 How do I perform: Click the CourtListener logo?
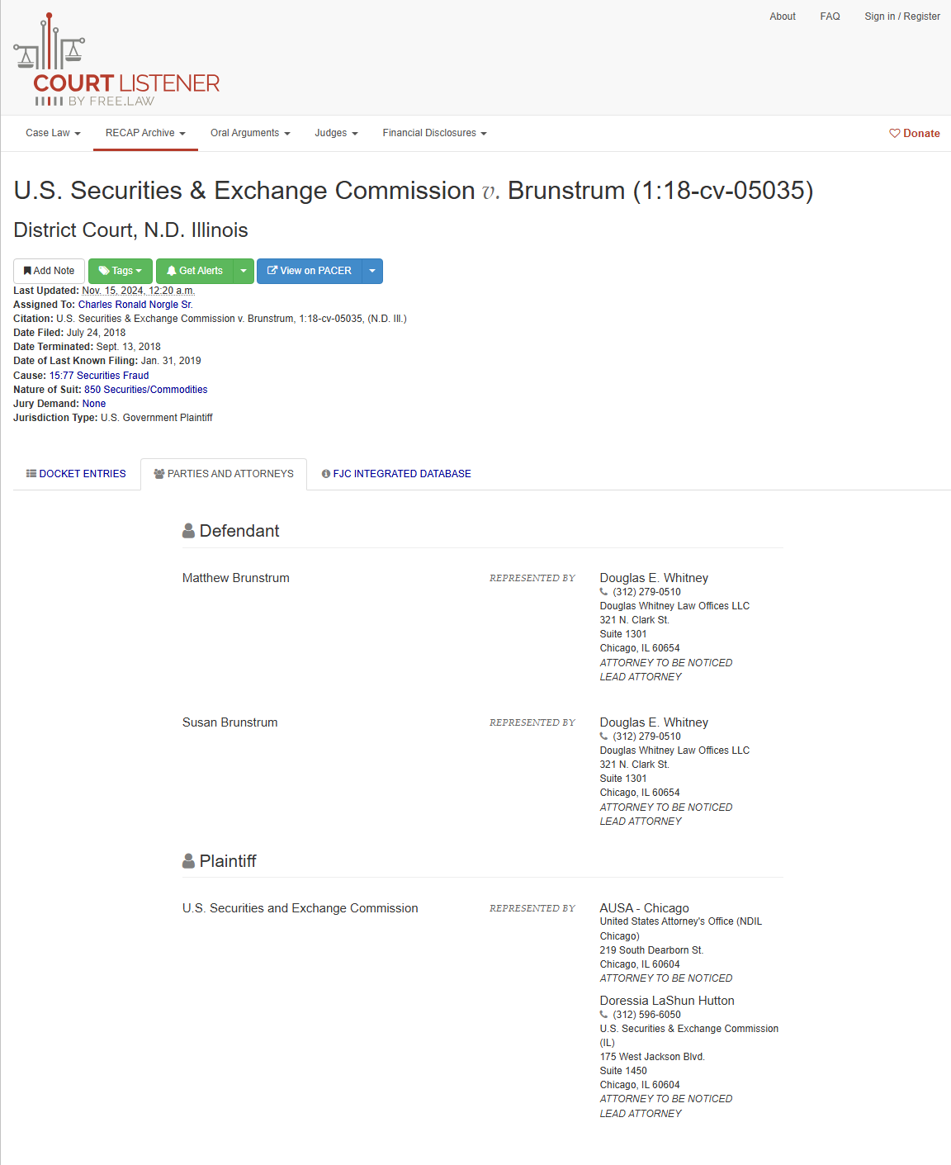pos(116,59)
